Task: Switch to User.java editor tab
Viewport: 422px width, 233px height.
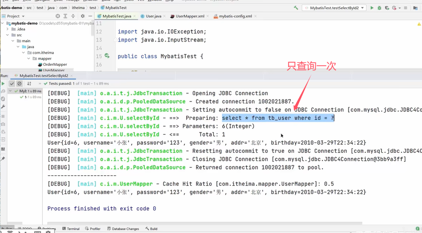Action: (153, 16)
